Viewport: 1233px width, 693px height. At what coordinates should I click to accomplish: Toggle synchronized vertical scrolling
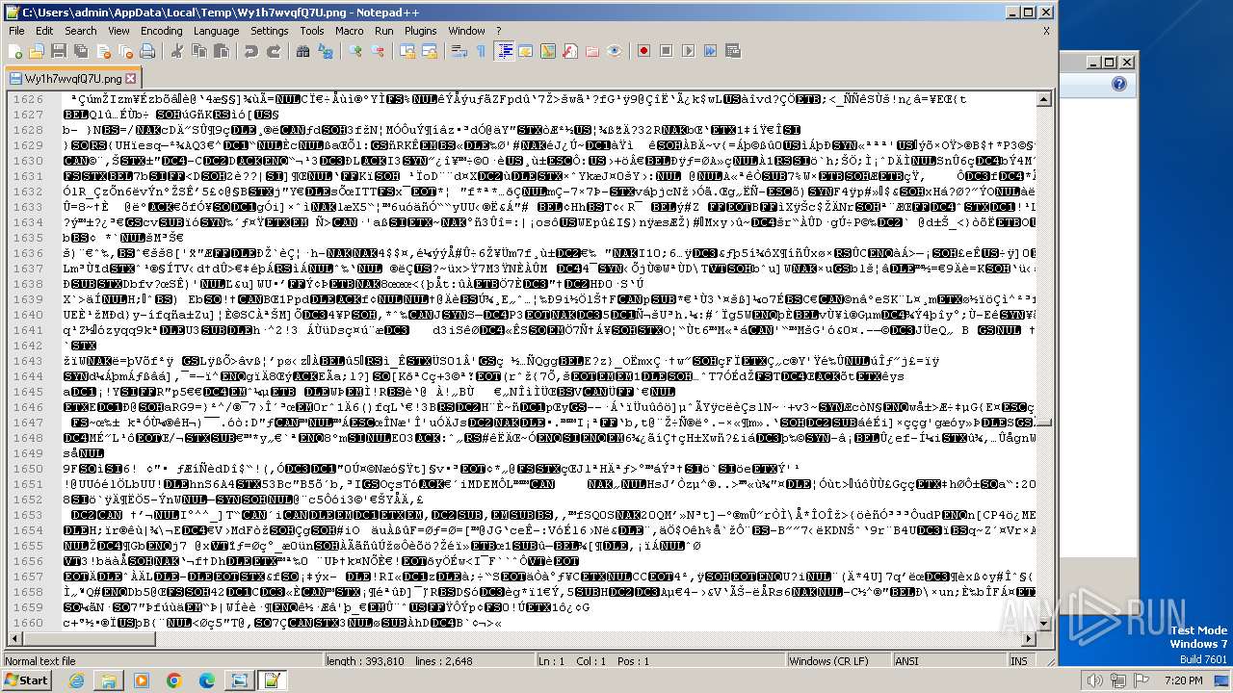pos(407,51)
